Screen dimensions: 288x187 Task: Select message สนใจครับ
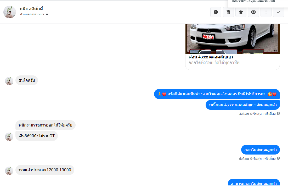[27, 80]
